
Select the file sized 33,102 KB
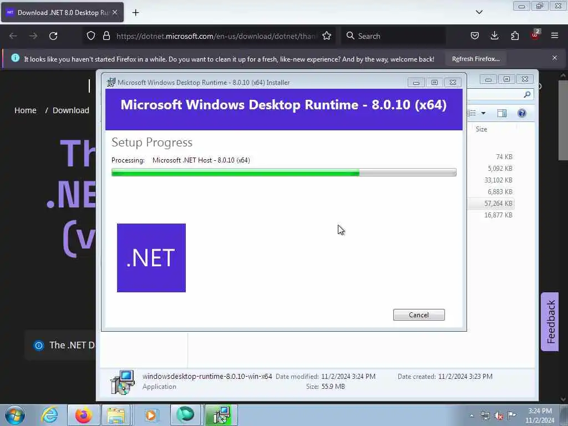[x=498, y=180]
